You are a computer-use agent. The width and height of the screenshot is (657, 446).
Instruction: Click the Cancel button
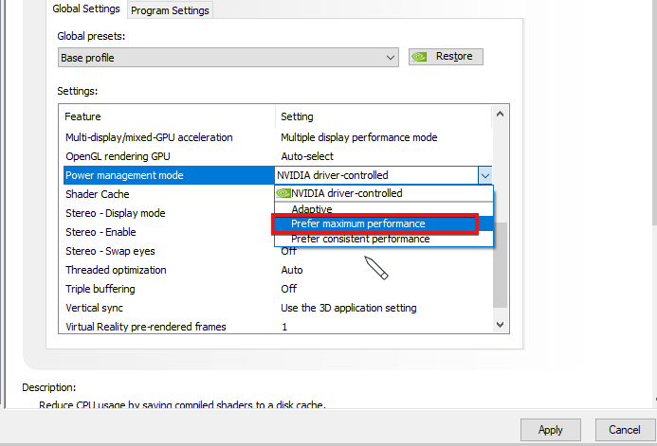[625, 430]
